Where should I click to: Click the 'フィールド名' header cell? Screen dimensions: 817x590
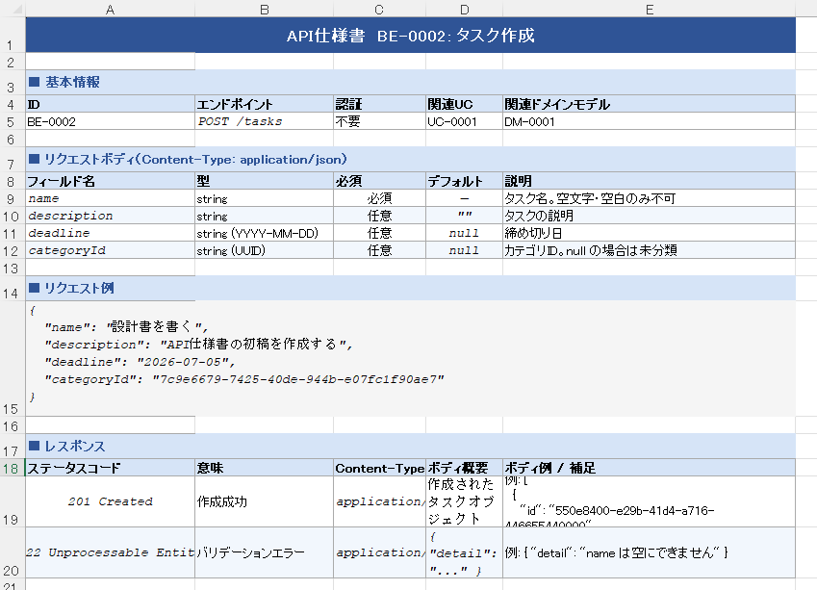click(x=111, y=181)
